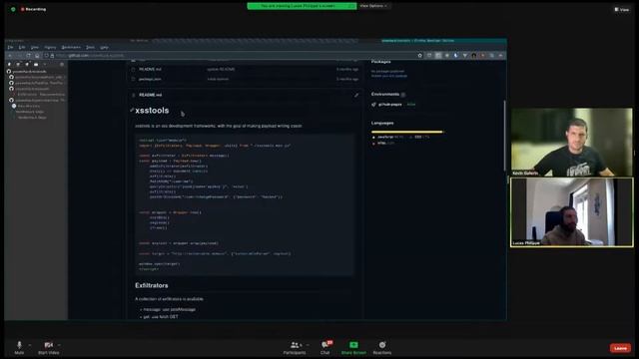Open the browser hamburger menu at far right
The height and width of the screenshot is (359, 639).
[501, 56]
